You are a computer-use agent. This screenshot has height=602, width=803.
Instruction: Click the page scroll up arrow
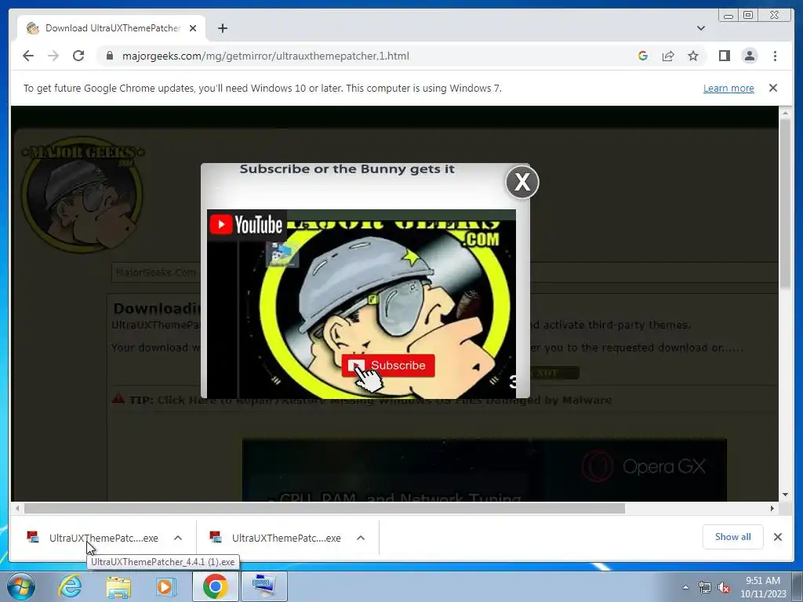click(785, 113)
